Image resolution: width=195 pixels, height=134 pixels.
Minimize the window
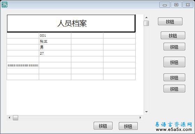click(x=165, y=5)
